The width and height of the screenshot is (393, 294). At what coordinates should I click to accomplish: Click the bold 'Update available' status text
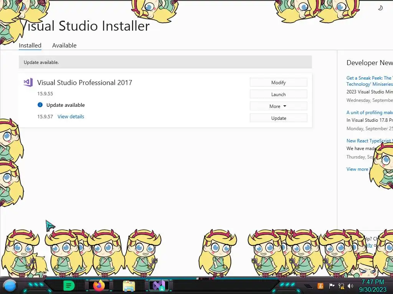pos(65,105)
